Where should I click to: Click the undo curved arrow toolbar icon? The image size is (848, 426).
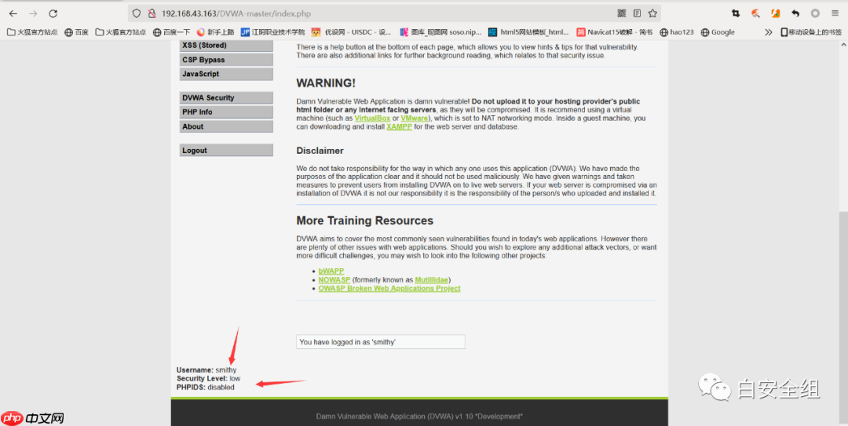(x=795, y=13)
